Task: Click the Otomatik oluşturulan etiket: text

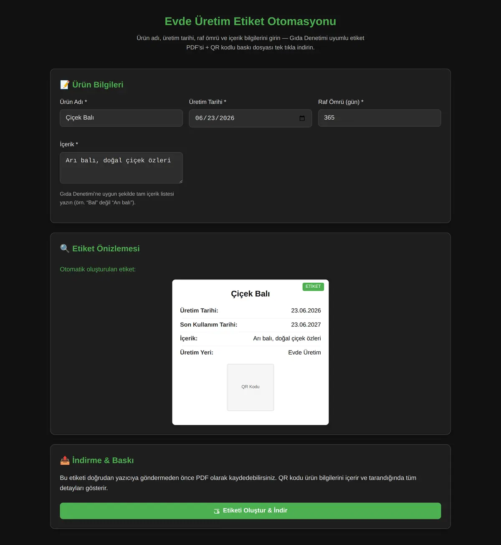Action: (x=98, y=269)
